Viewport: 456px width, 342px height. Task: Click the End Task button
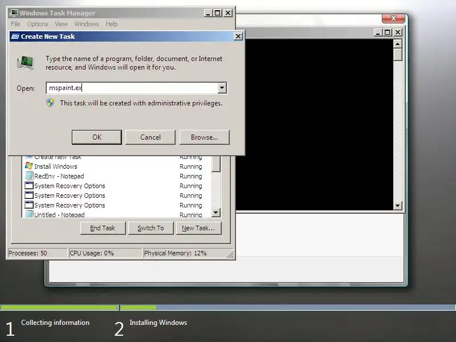pyautogui.click(x=103, y=228)
